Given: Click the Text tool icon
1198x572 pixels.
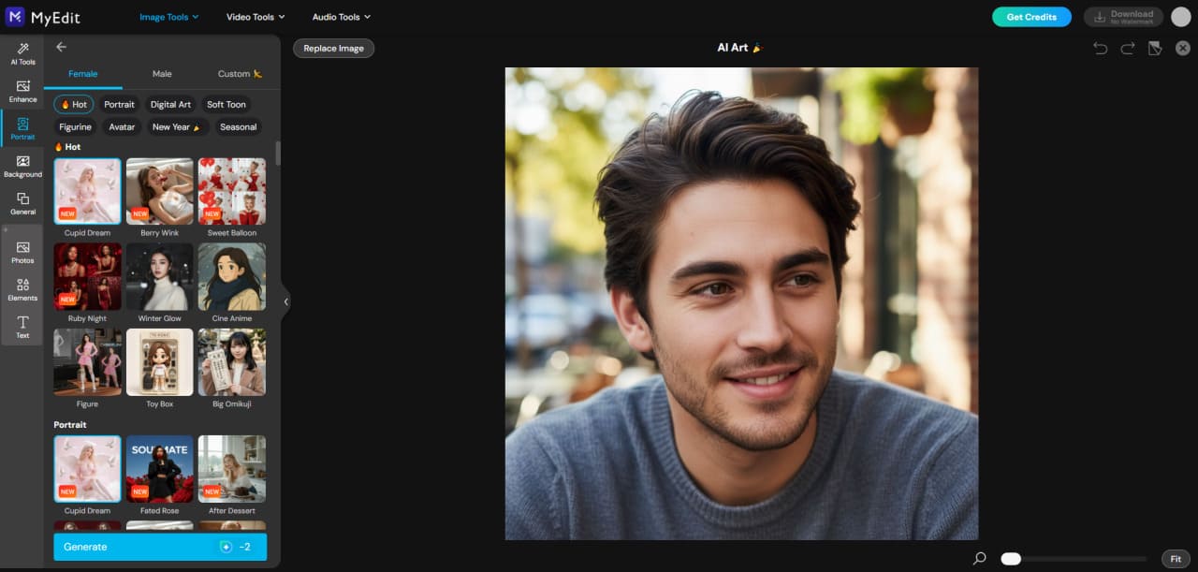Looking at the screenshot, I should 22,326.
